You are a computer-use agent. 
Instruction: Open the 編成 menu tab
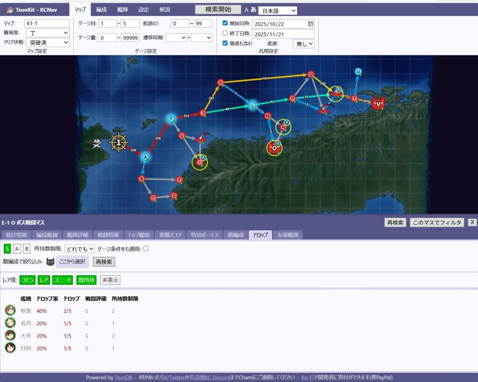[x=101, y=10]
